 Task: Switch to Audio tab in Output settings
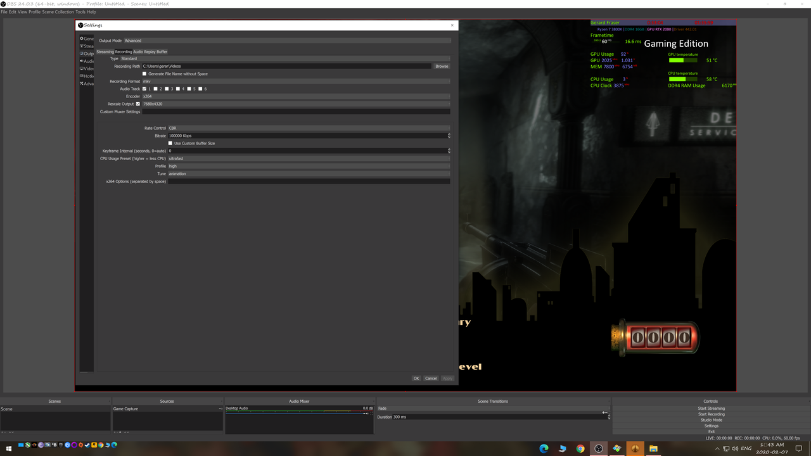[138, 52]
